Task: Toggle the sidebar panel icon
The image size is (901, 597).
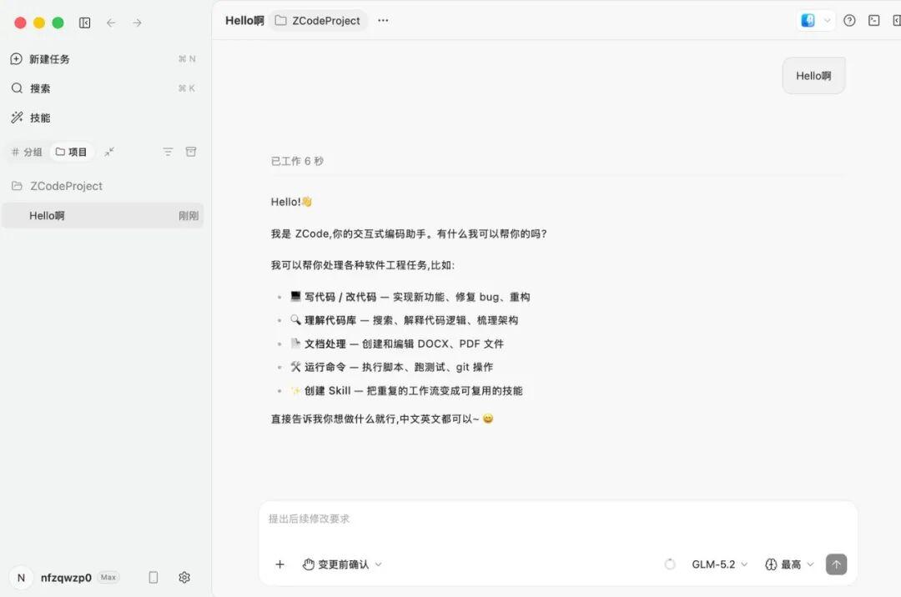Action: click(84, 23)
